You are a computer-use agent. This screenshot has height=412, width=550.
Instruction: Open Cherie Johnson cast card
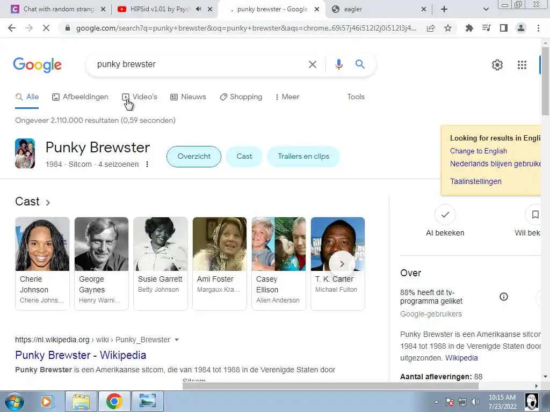point(42,263)
